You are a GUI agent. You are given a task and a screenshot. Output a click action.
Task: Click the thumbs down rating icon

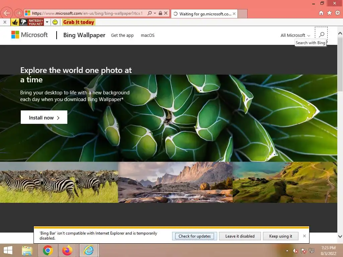click(23, 22)
